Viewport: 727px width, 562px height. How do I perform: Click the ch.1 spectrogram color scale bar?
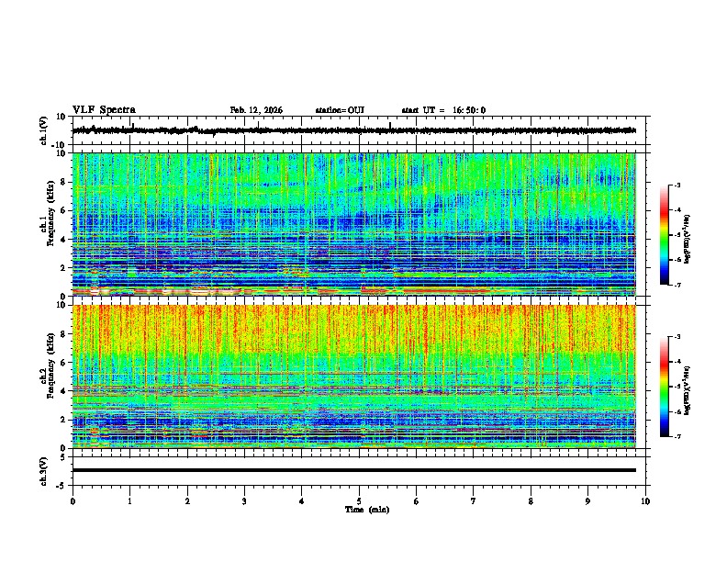click(665, 235)
